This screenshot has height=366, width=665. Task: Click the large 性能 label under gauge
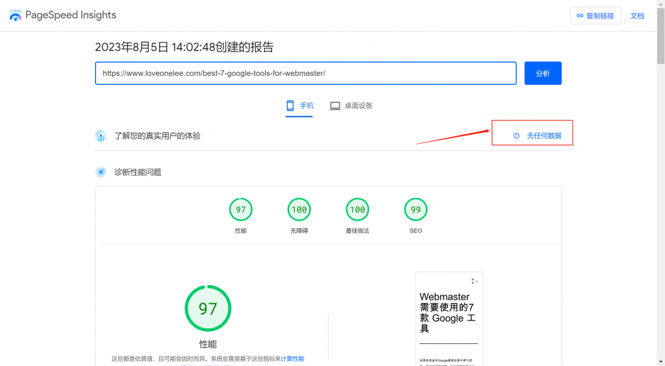coord(208,344)
